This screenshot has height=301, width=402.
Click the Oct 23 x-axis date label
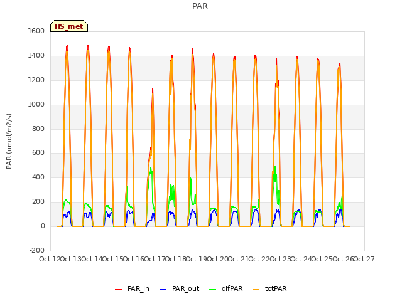pos(280,259)
